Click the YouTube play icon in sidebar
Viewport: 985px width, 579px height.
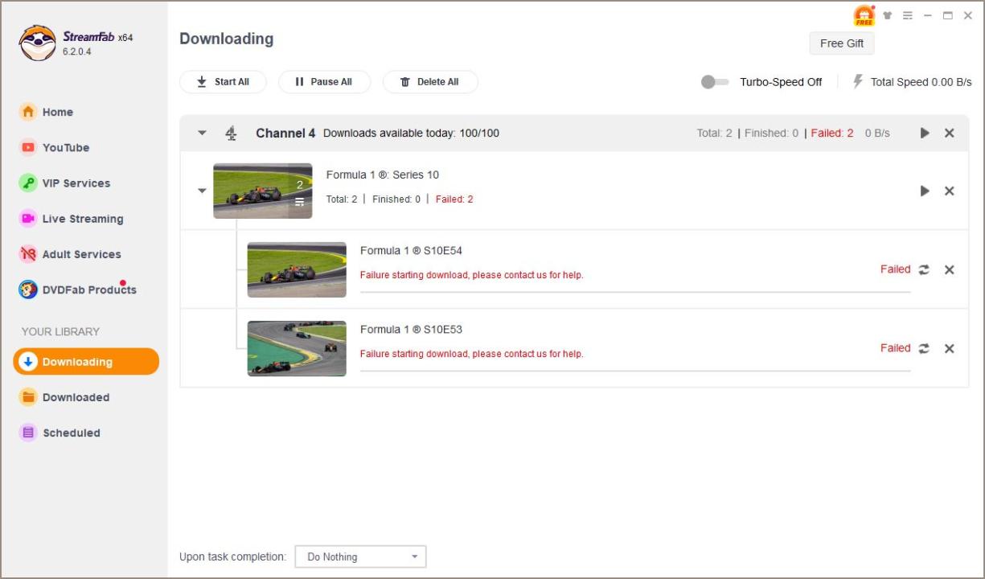click(28, 147)
